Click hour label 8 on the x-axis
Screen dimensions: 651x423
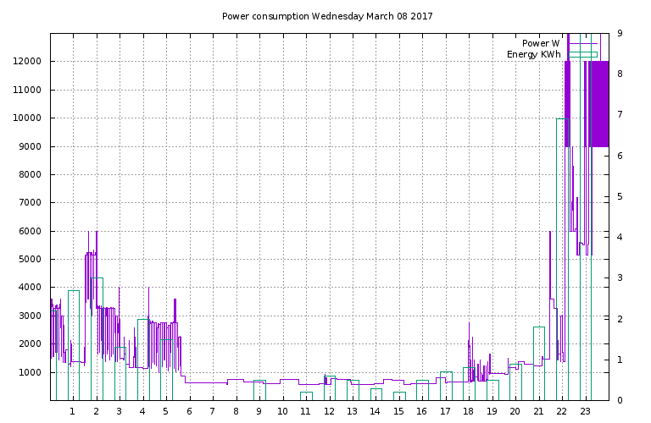pyautogui.click(x=236, y=411)
